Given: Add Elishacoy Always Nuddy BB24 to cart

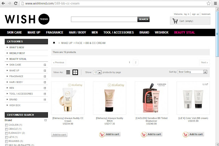Looking at the screenshot, I should click(x=110, y=134).
